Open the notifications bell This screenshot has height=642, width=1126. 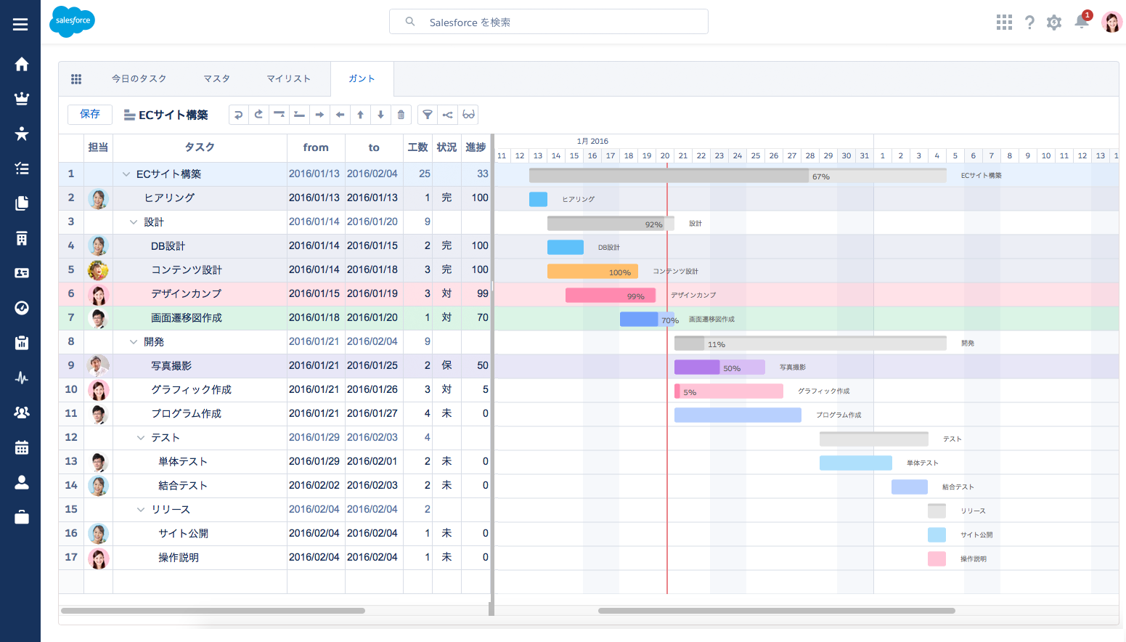coord(1082,21)
